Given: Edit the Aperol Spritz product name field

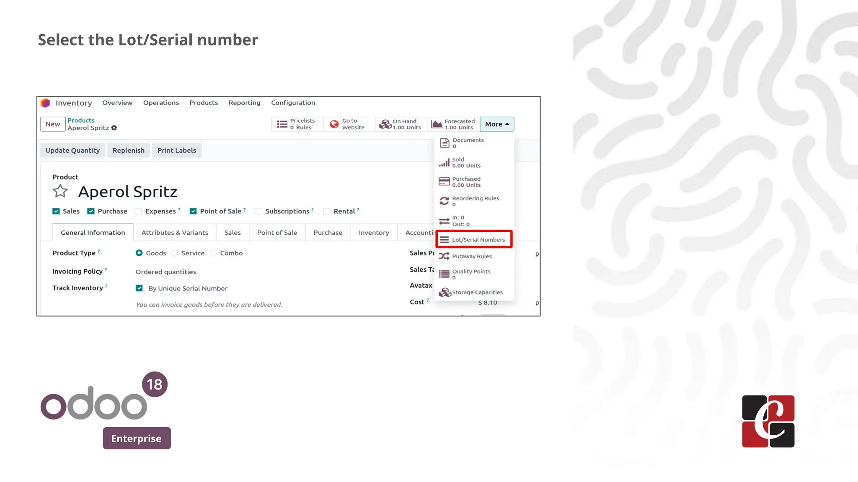Looking at the screenshot, I should [x=128, y=192].
